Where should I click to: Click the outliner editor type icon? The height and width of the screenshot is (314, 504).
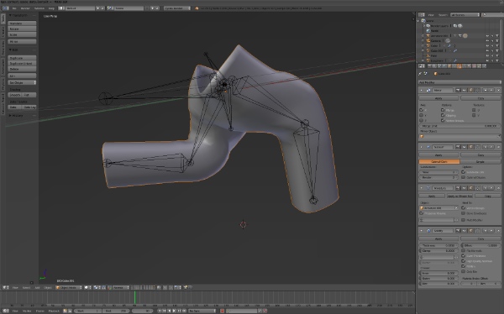coord(422,15)
